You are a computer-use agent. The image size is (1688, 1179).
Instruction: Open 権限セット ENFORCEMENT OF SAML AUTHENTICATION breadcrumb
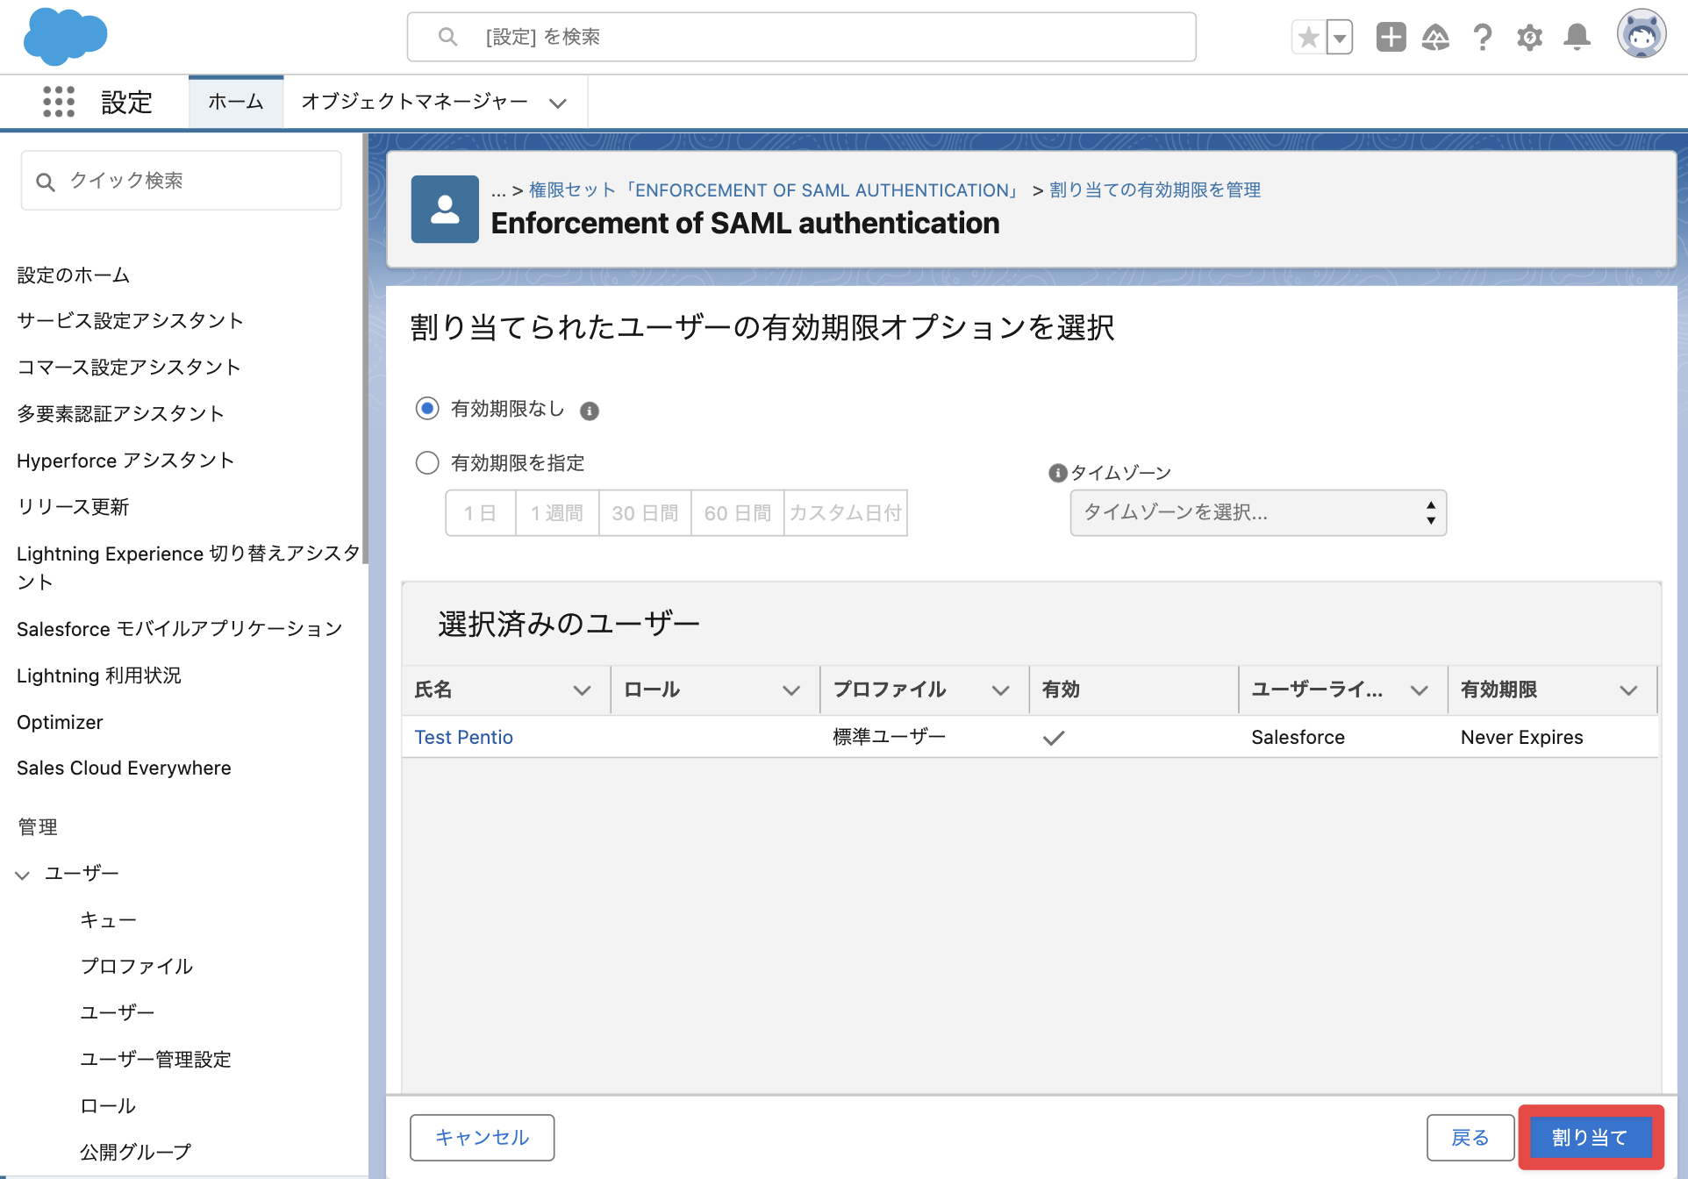[775, 190]
